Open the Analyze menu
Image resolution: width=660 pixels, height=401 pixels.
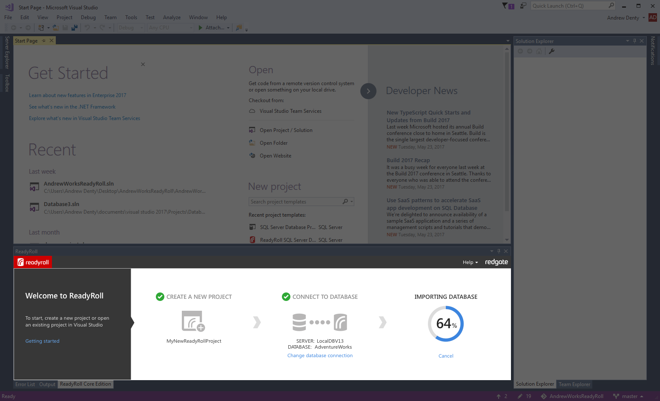172,17
